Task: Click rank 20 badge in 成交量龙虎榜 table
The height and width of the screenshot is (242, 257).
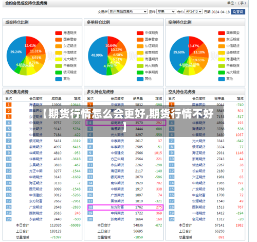Action: click(x=9, y=219)
